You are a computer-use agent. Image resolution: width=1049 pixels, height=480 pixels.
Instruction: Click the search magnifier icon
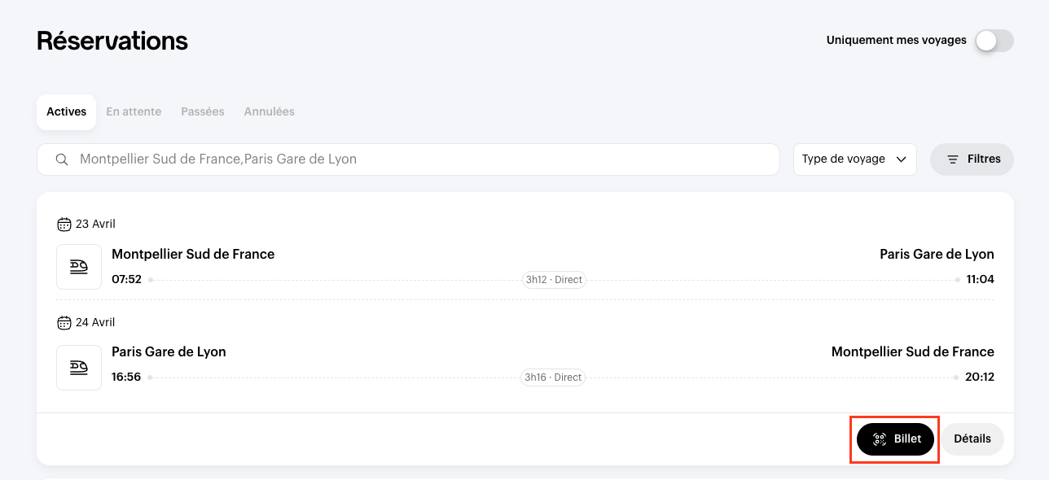pyautogui.click(x=61, y=159)
